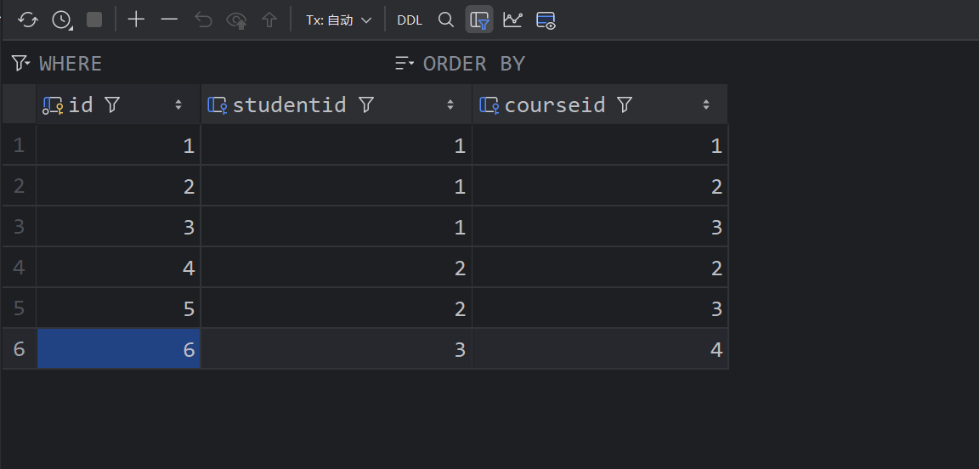Show table DDL
Image resolution: width=979 pixels, height=469 pixels.
[x=410, y=20]
